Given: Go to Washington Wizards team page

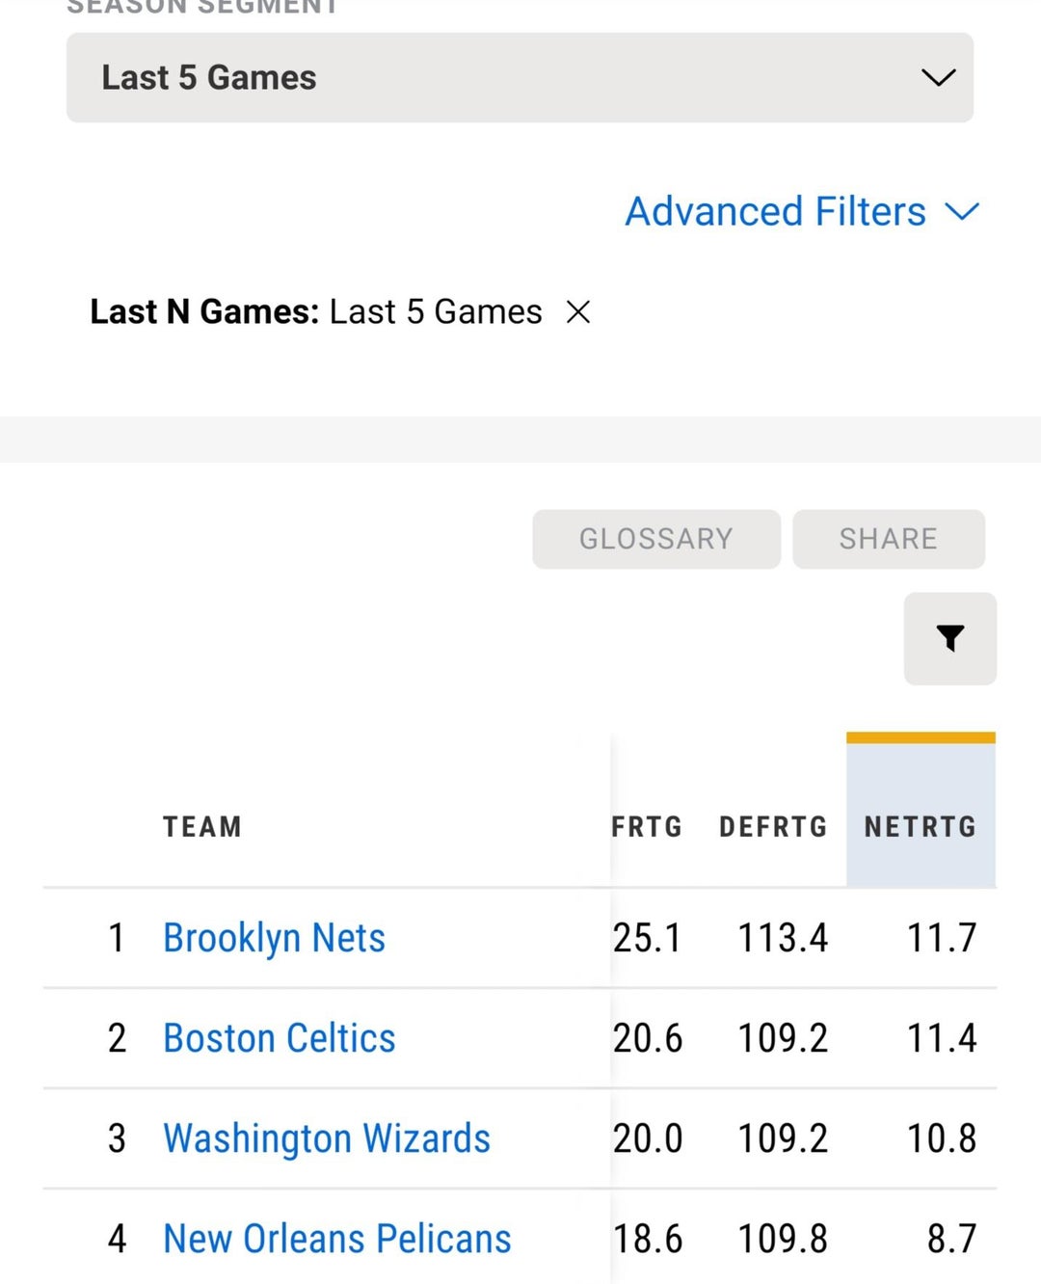Looking at the screenshot, I should coord(327,1138).
